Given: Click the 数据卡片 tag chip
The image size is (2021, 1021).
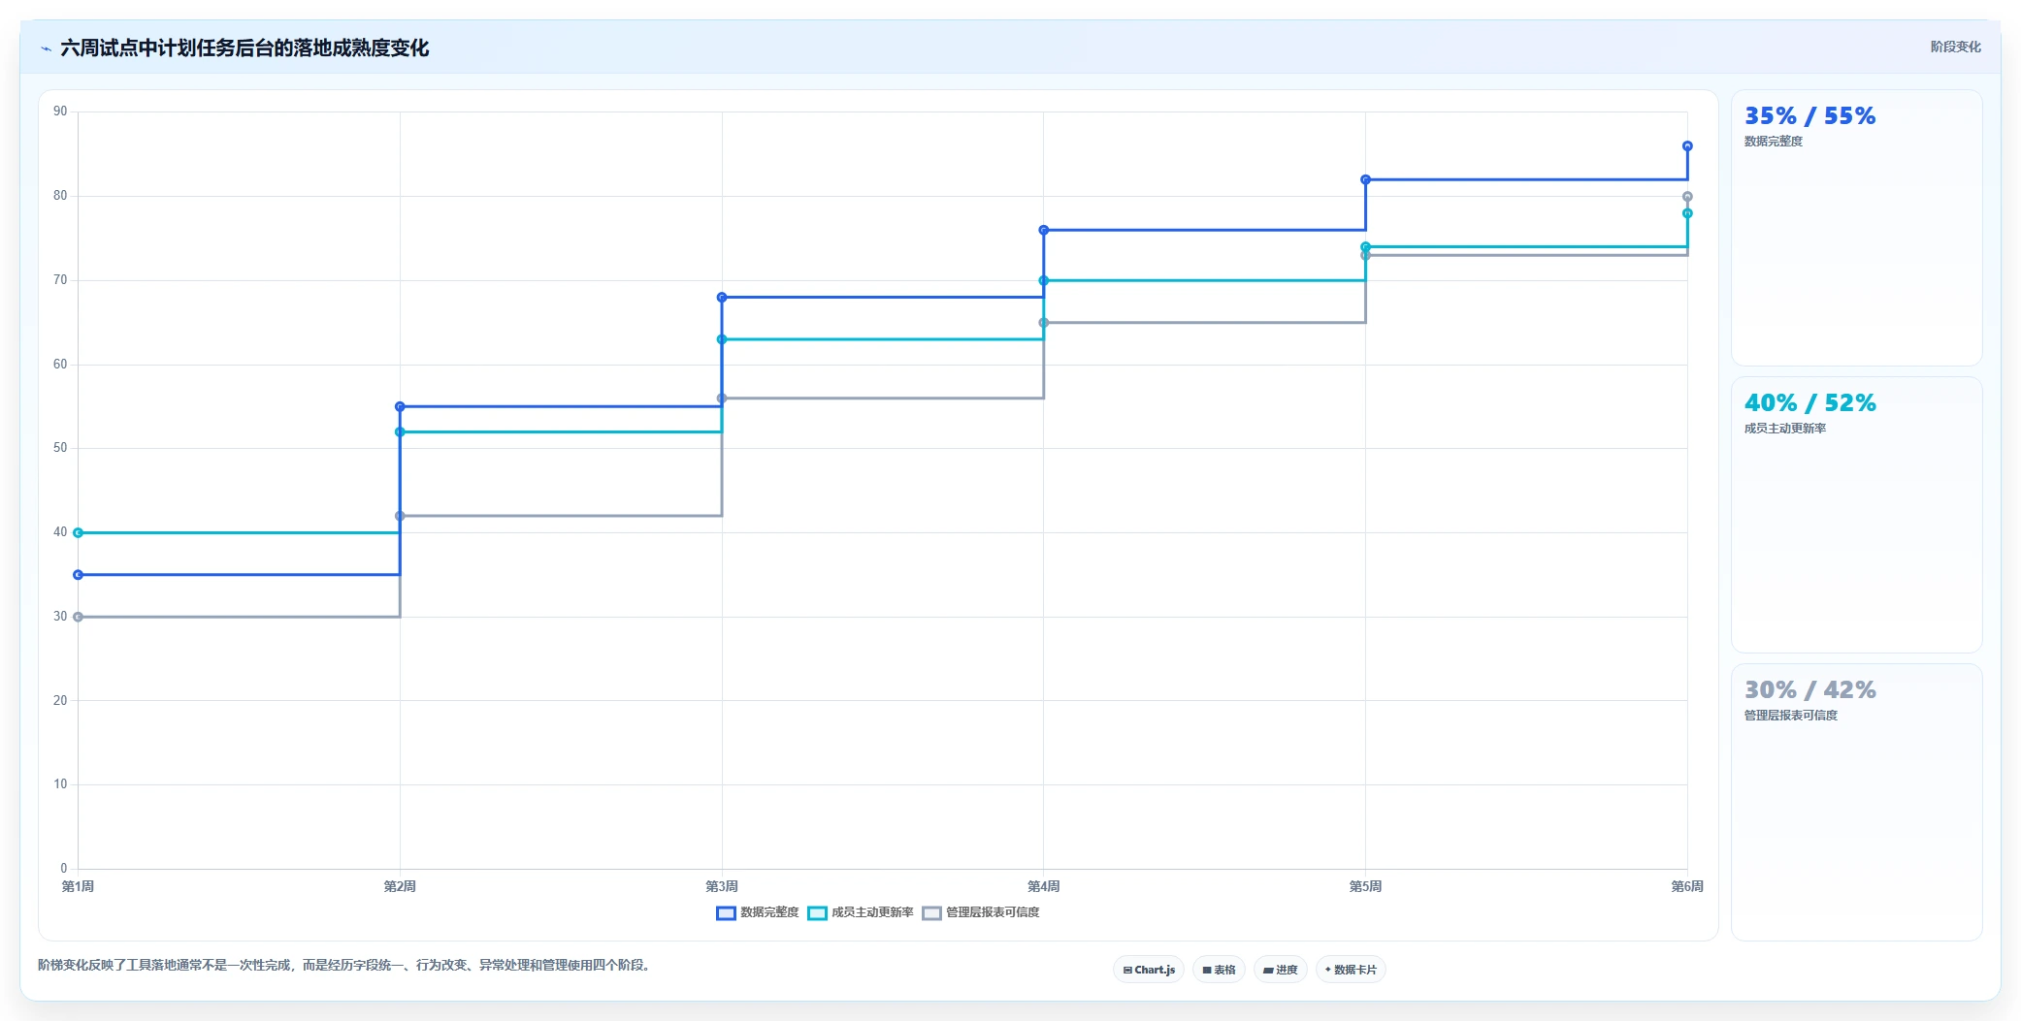Looking at the screenshot, I should coord(1351,970).
